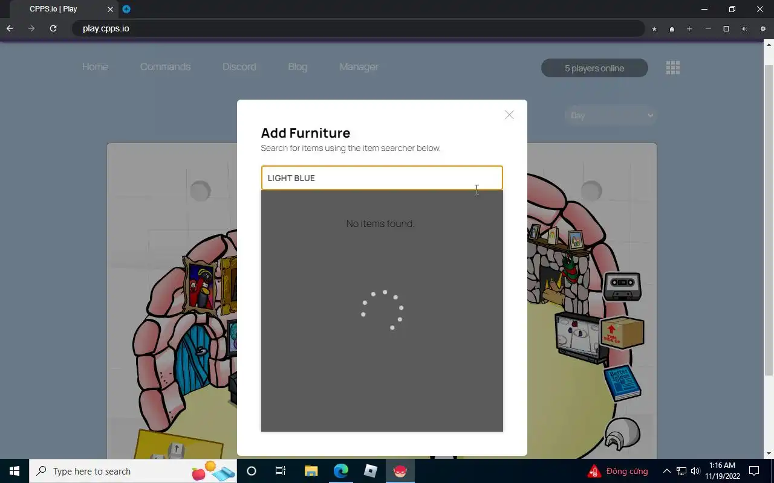Click the taskbar search box
Screen dimensions: 774x483
point(133,471)
